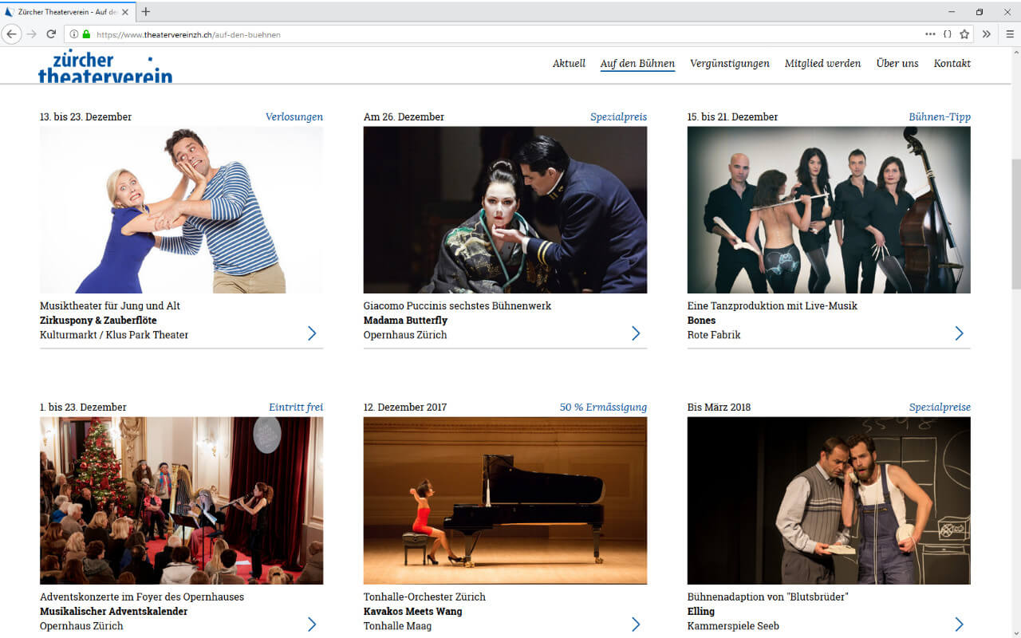The image size is (1021, 638).
Task: Click the browser forward arrow
Action: point(32,34)
